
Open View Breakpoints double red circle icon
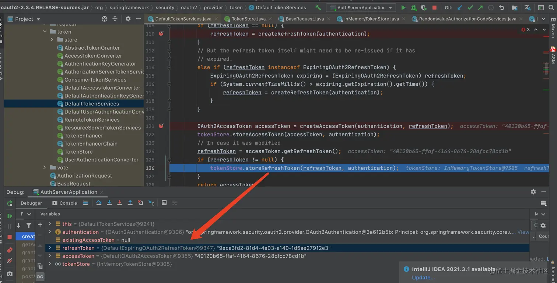pyautogui.click(x=10, y=250)
